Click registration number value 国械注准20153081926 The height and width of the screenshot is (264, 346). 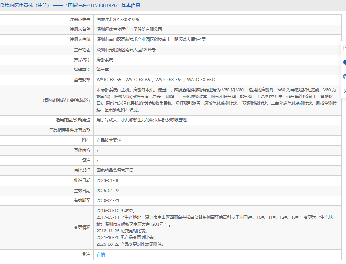click(118, 20)
